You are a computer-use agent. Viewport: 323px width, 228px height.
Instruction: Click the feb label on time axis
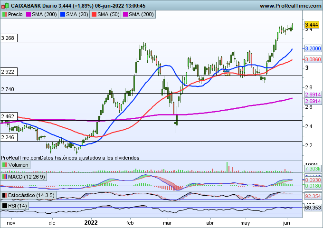pyautogui.click(x=130, y=223)
